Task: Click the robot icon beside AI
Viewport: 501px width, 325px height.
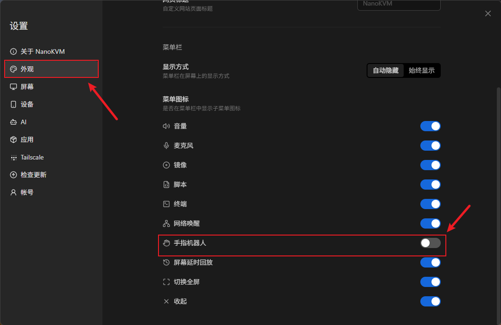Action: (x=13, y=122)
